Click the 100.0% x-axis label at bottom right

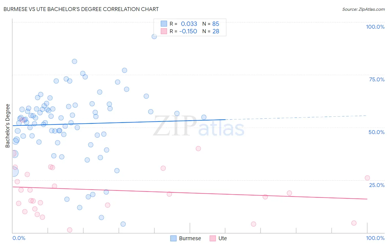coord(375,238)
